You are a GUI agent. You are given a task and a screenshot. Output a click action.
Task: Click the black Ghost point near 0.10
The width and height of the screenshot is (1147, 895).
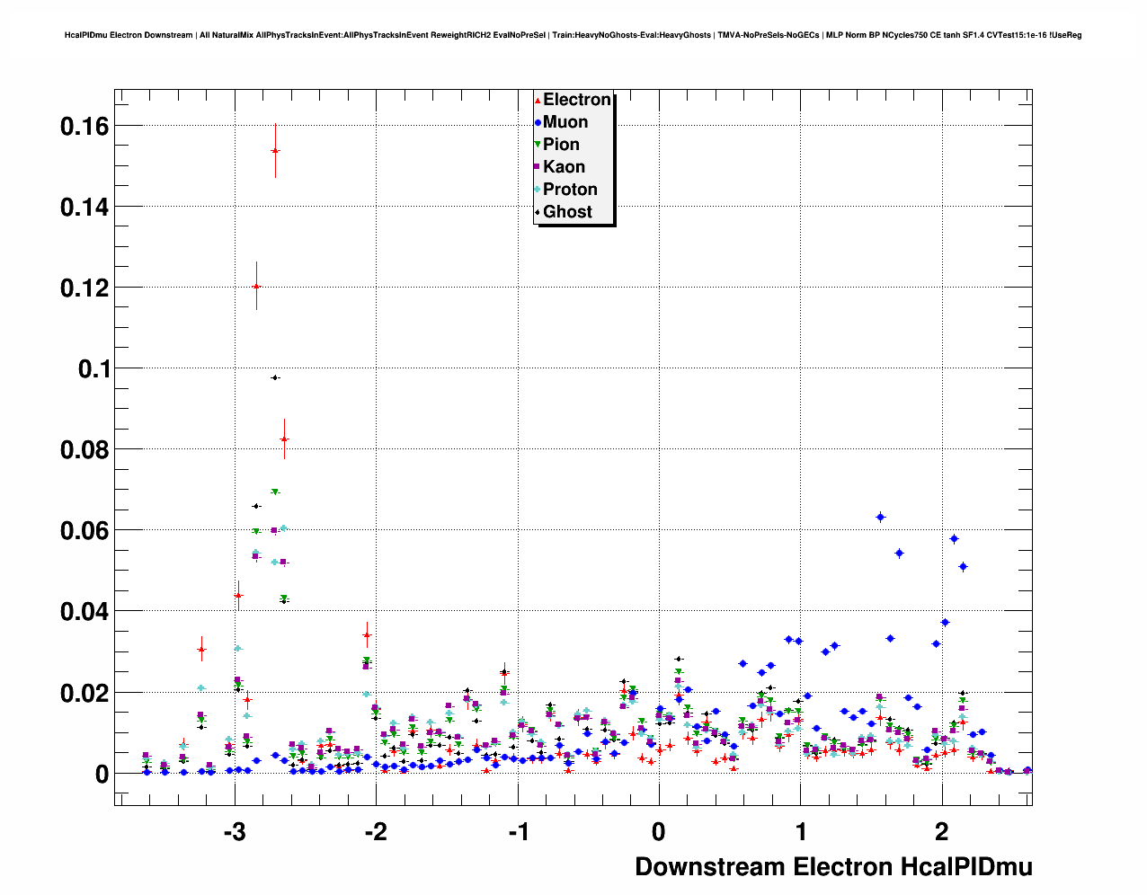pos(275,377)
